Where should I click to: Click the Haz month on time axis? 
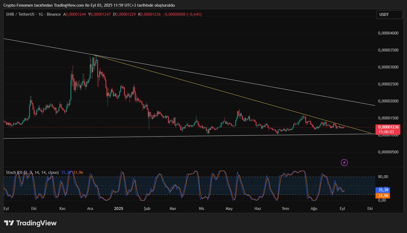(258, 208)
